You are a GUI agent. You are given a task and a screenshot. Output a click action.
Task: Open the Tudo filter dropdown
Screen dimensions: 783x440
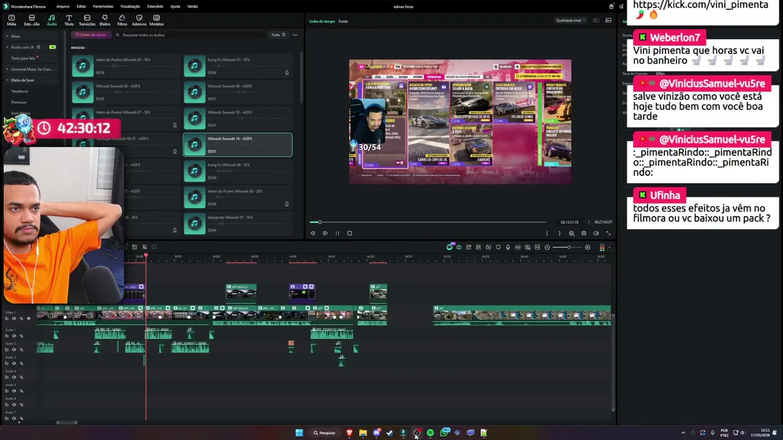[x=278, y=35]
